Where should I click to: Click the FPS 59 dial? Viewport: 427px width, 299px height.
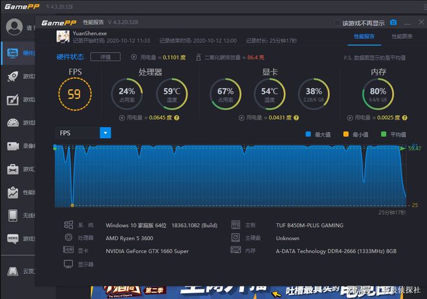tap(75, 94)
